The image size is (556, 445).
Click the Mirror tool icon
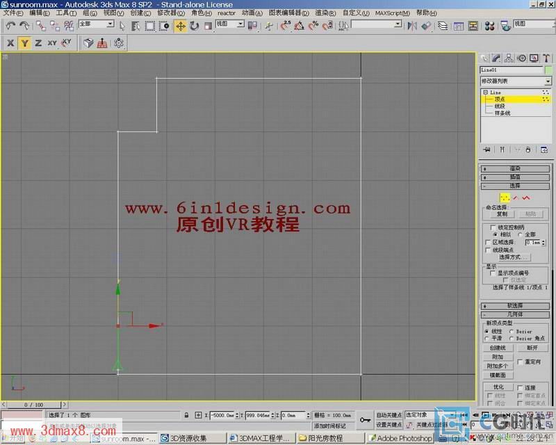click(x=412, y=26)
